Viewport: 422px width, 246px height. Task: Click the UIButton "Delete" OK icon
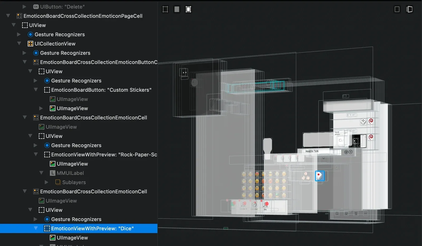[x=36, y=7]
